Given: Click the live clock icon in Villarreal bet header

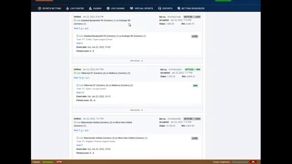Looking at the screenshot, I should pyautogui.click(x=75, y=73).
